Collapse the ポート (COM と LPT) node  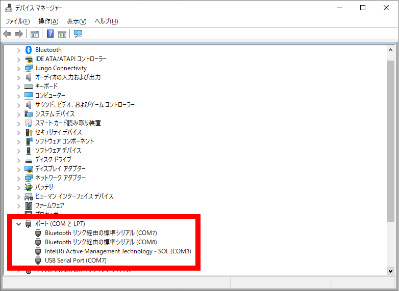pyautogui.click(x=19, y=224)
